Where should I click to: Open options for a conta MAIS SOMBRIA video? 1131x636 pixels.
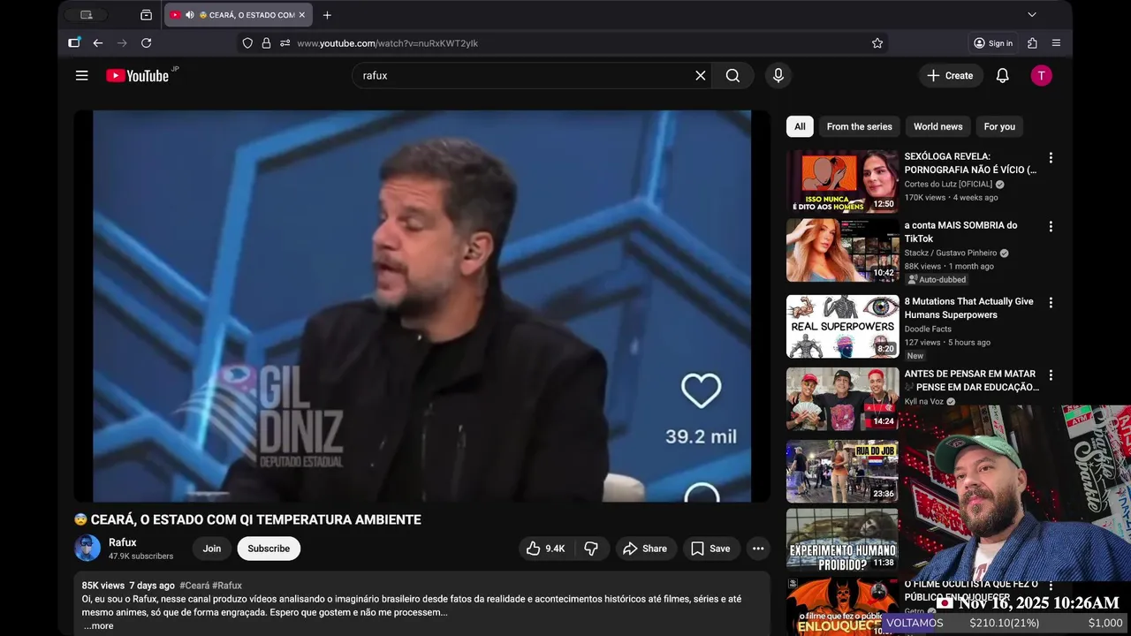pos(1051,227)
